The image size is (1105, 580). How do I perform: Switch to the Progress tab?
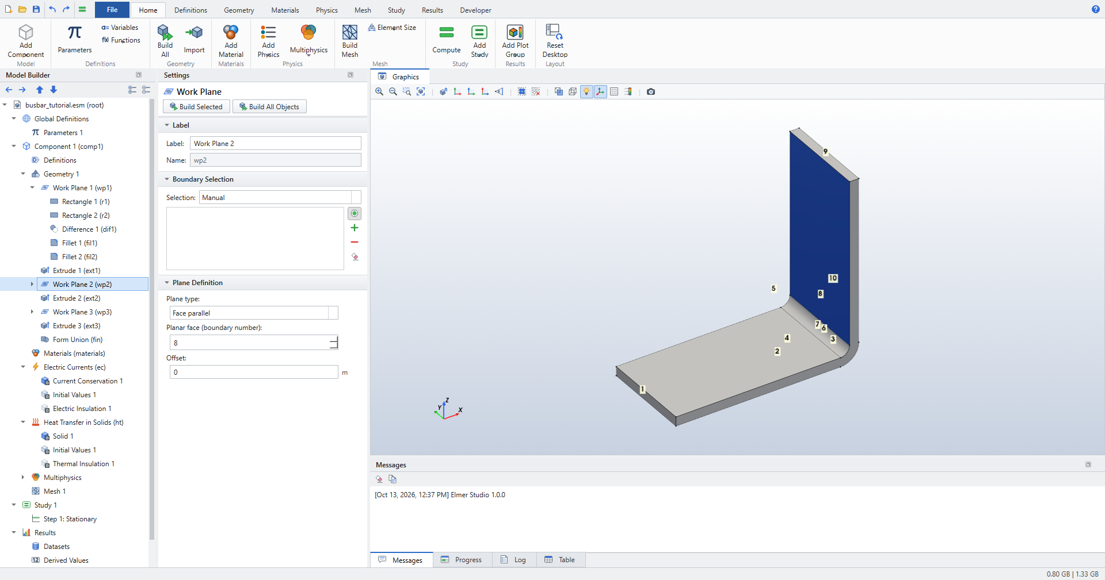(462, 560)
